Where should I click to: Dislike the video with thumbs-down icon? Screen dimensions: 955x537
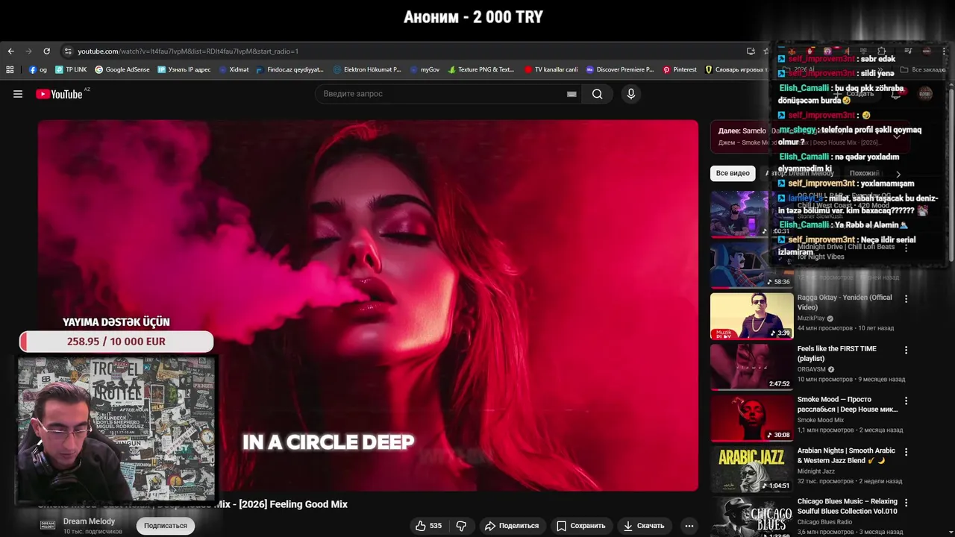461,526
